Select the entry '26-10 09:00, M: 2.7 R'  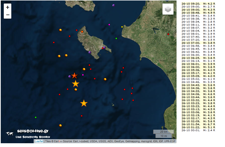pos(198,7)
